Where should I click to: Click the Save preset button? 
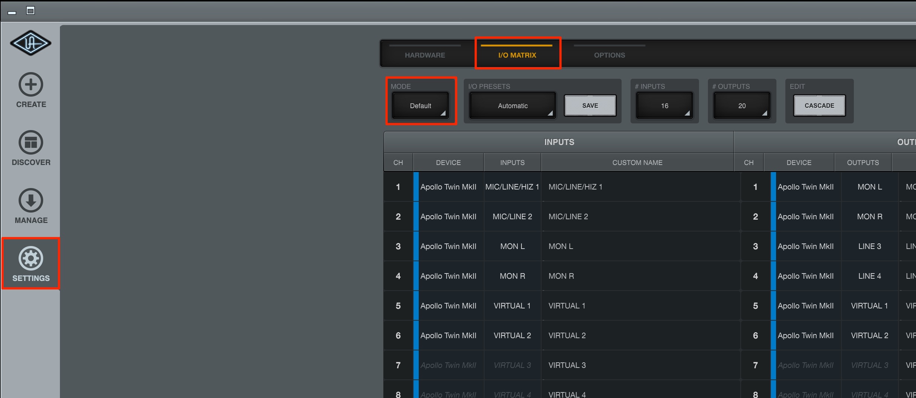[590, 106]
